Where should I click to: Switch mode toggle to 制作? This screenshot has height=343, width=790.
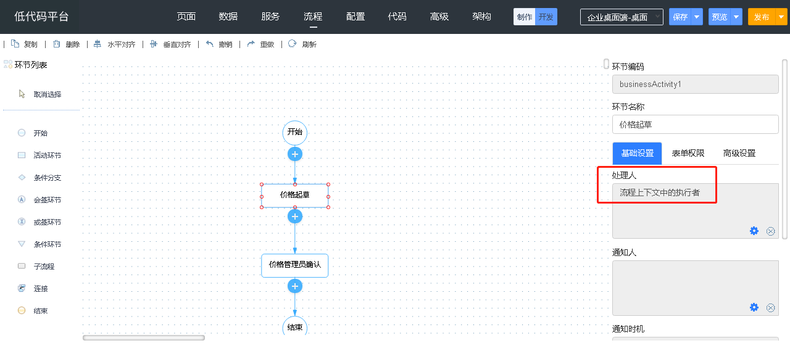pos(525,17)
